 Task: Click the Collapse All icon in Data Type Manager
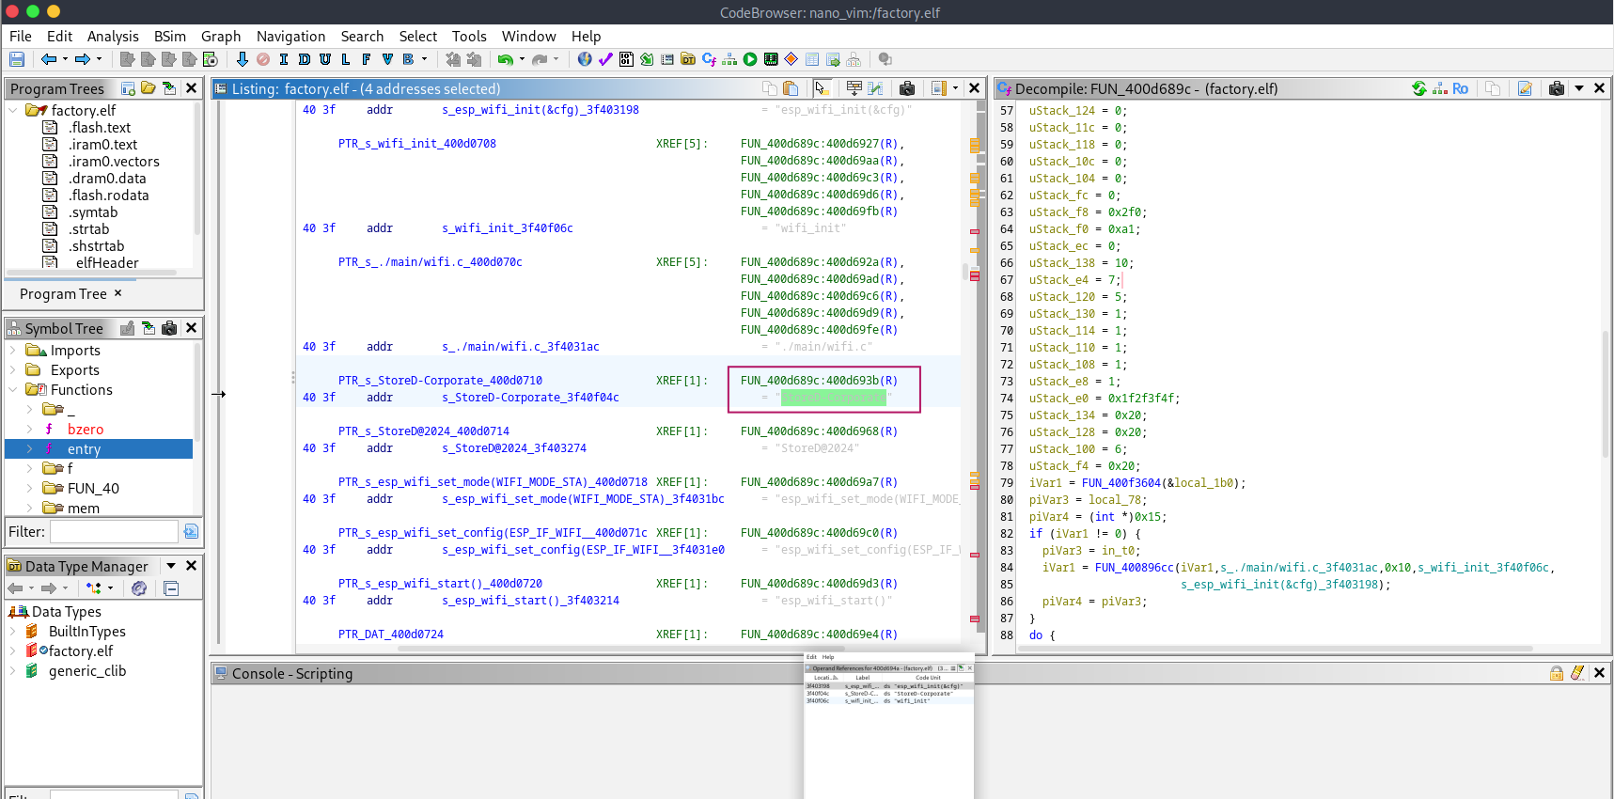(171, 588)
